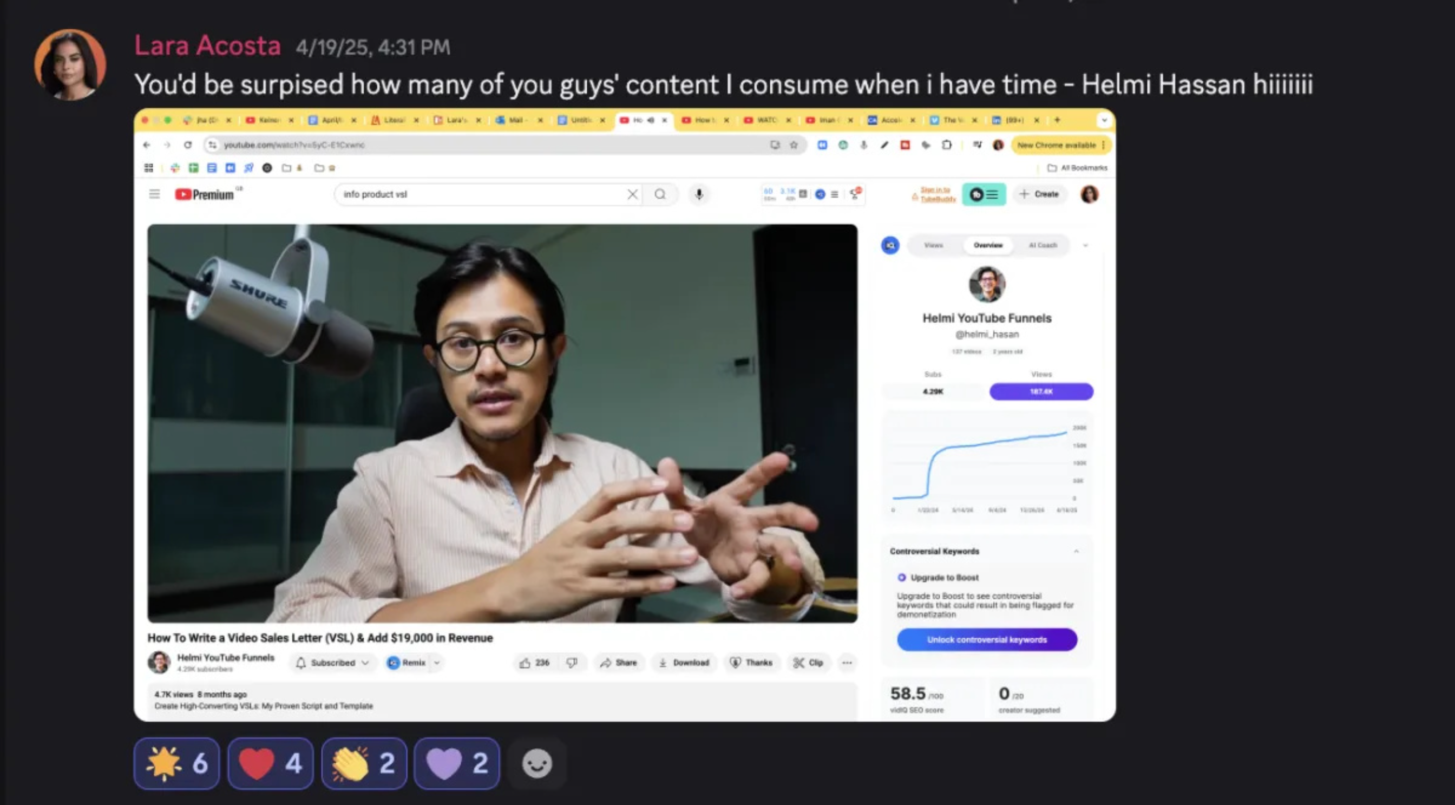Open Lara Acosta's profile avatar
1455x805 pixels.
click(70, 65)
